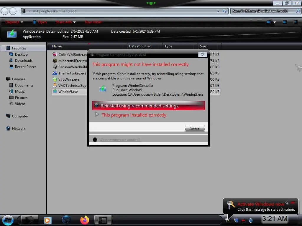Cancel the Program Compatibility Assistant dialog
302x226 pixels.
[195, 128]
